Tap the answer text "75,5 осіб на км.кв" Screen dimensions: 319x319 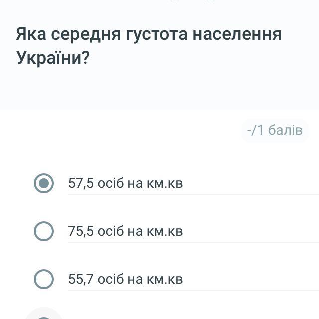(x=126, y=231)
